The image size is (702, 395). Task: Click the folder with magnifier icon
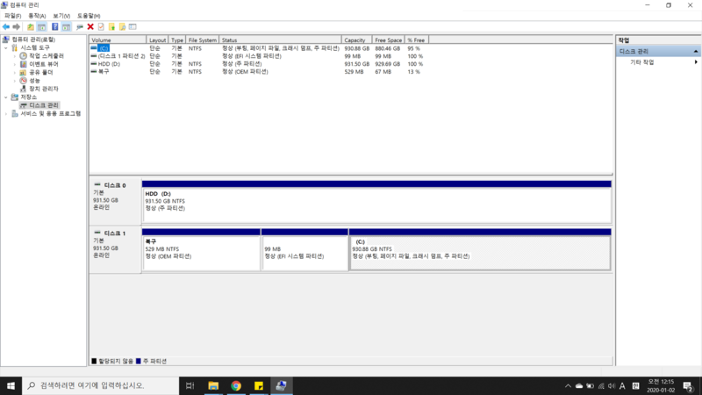[x=122, y=27]
